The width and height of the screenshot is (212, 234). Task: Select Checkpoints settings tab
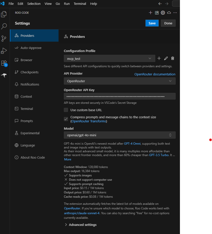(34, 72)
